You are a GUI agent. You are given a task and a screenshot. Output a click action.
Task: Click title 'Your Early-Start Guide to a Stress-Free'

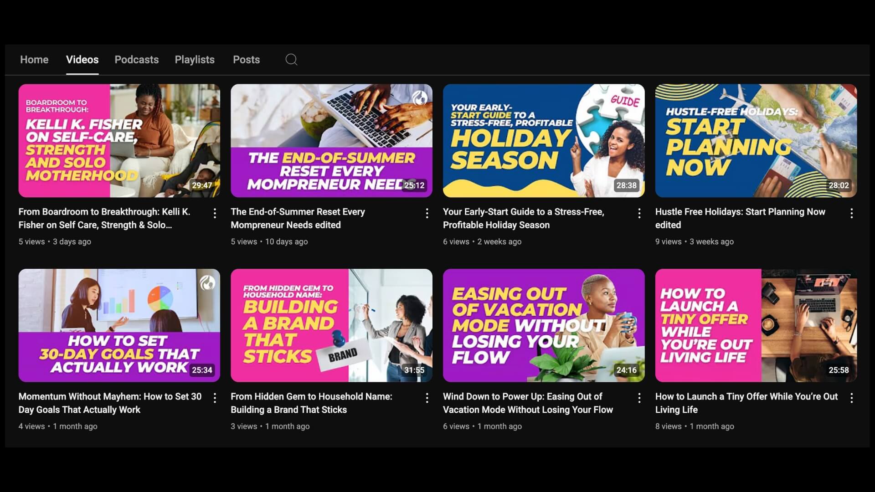coord(524,218)
